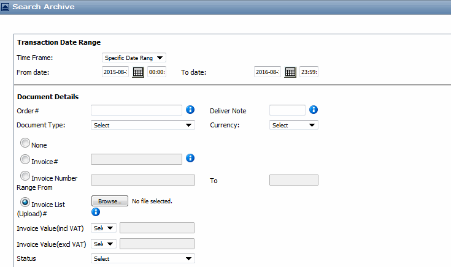
Task: Click the info icon under Invoice List (Upload)#
Action: click(x=96, y=212)
